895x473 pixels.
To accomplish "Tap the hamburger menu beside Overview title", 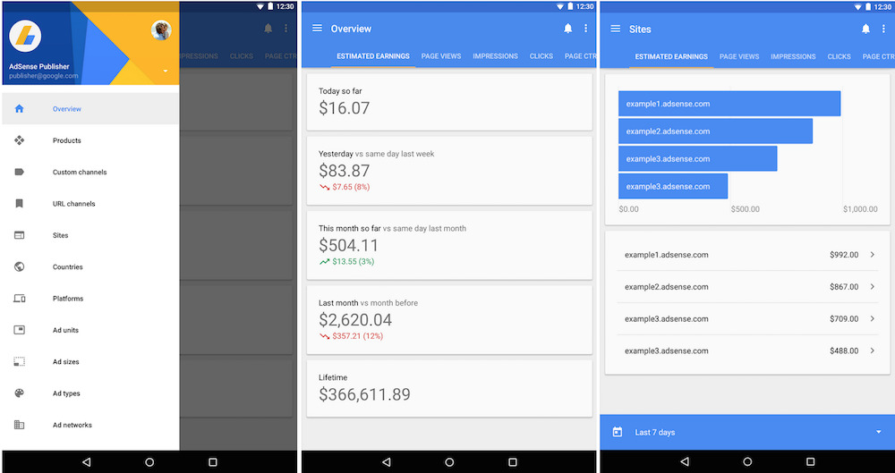I will click(317, 29).
